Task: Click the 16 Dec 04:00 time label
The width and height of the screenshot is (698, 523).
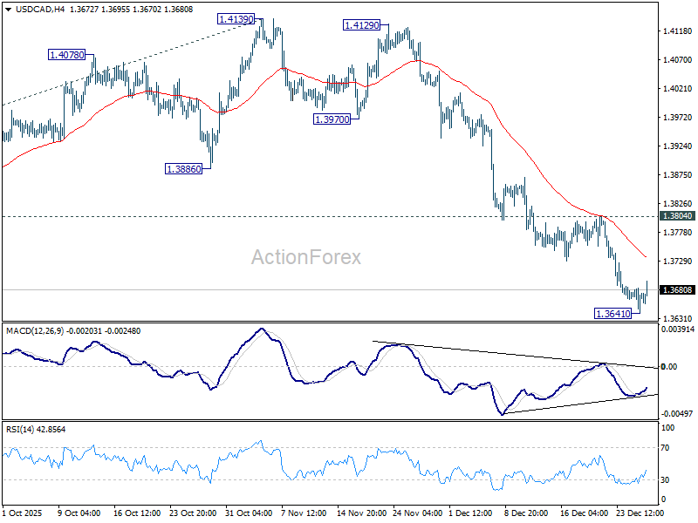Action: pyautogui.click(x=584, y=513)
